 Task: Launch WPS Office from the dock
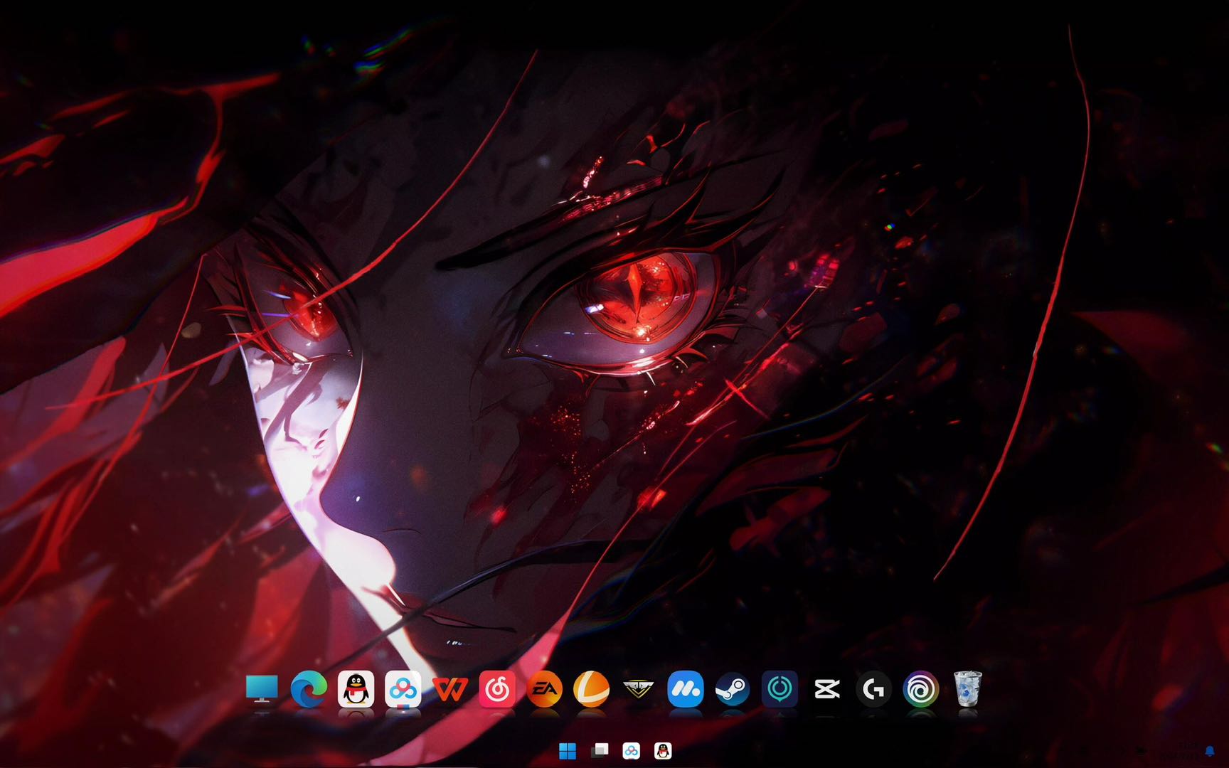click(450, 688)
